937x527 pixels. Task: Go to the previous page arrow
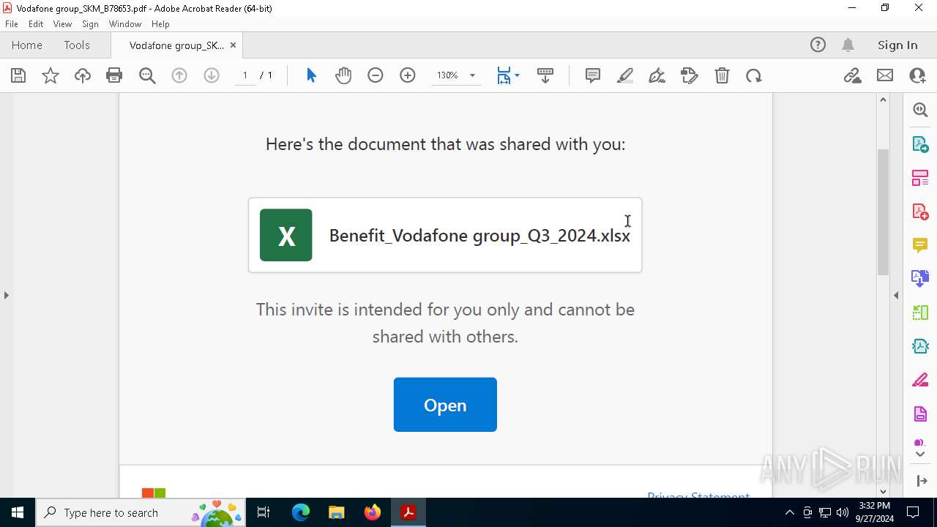pos(179,75)
